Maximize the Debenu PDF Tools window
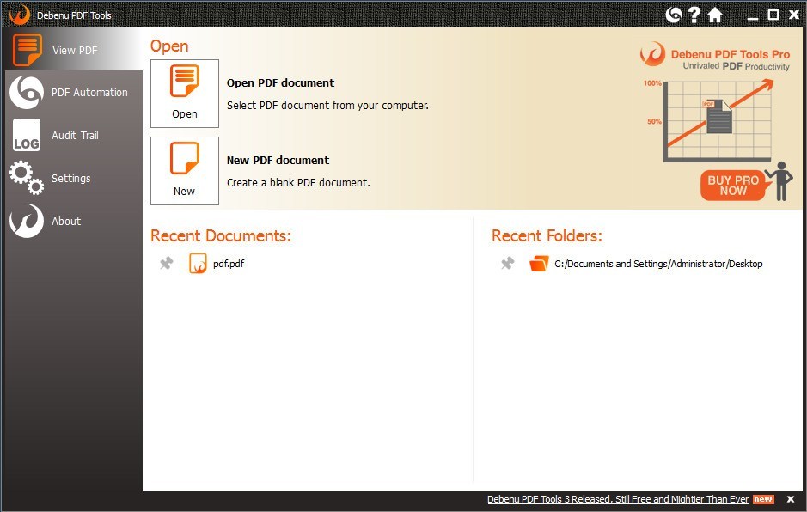This screenshot has height=512, width=807. tap(773, 15)
